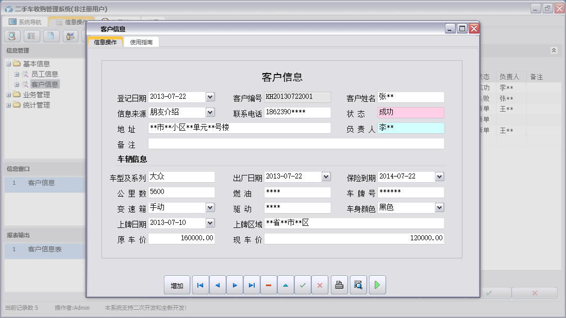
Task: Go to the next record
Action: click(235, 285)
